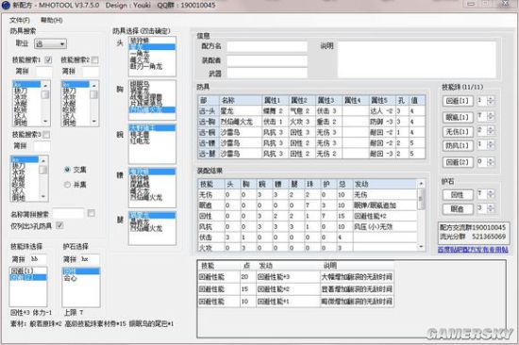Select the 烈焰雄火龙 row in 防具 table
The image size is (519, 345).
coord(311,122)
